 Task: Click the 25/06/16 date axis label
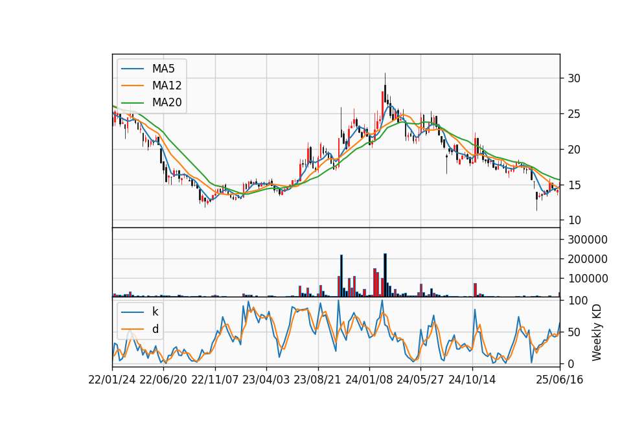560,380
